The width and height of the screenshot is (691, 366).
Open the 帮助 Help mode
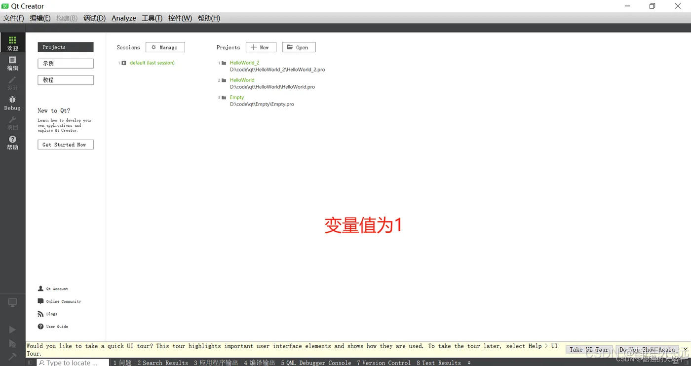[12, 143]
